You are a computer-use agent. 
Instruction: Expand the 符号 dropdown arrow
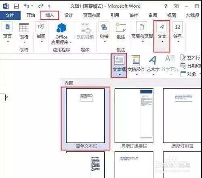(x=178, y=42)
